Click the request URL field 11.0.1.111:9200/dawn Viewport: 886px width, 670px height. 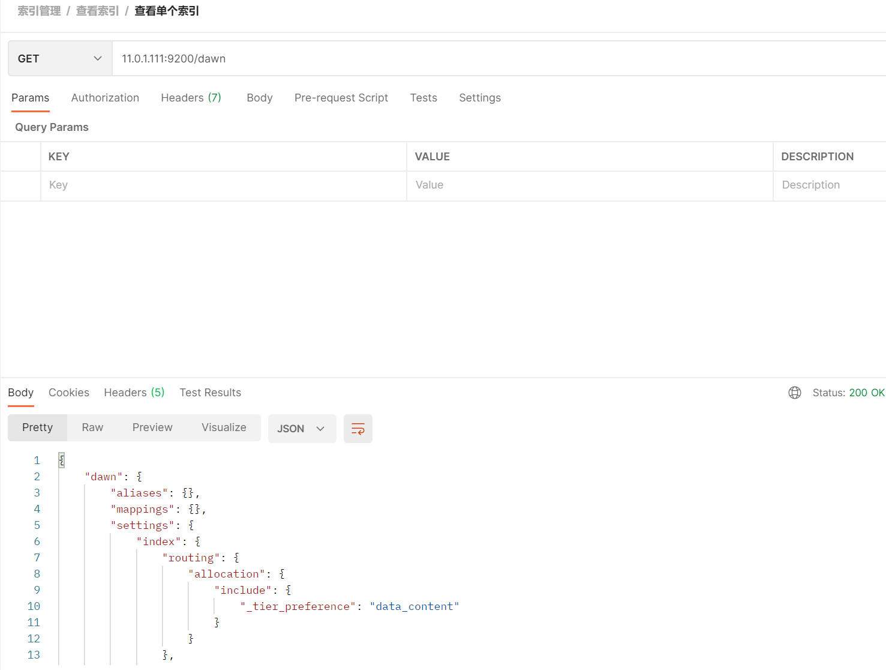pos(499,58)
